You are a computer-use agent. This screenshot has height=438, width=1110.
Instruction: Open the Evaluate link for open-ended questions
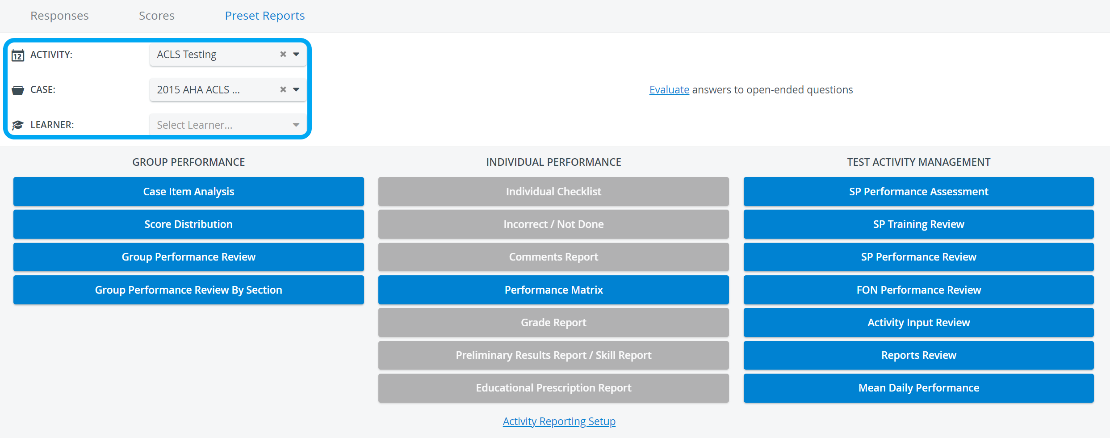pyautogui.click(x=669, y=90)
